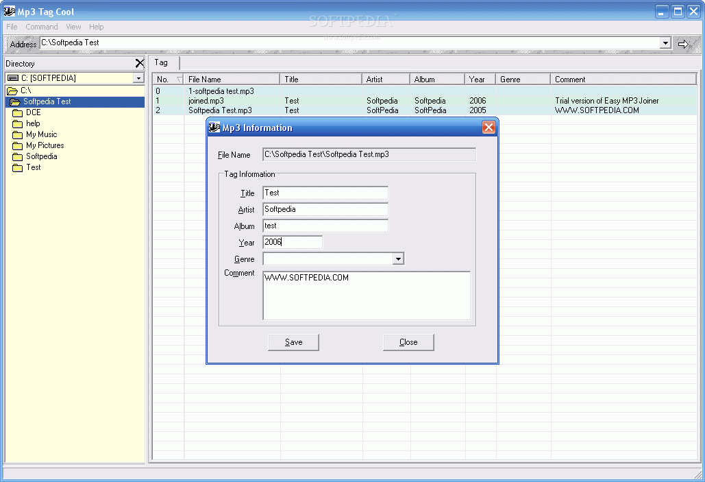Close the Directory panel with X icon

pos(139,64)
